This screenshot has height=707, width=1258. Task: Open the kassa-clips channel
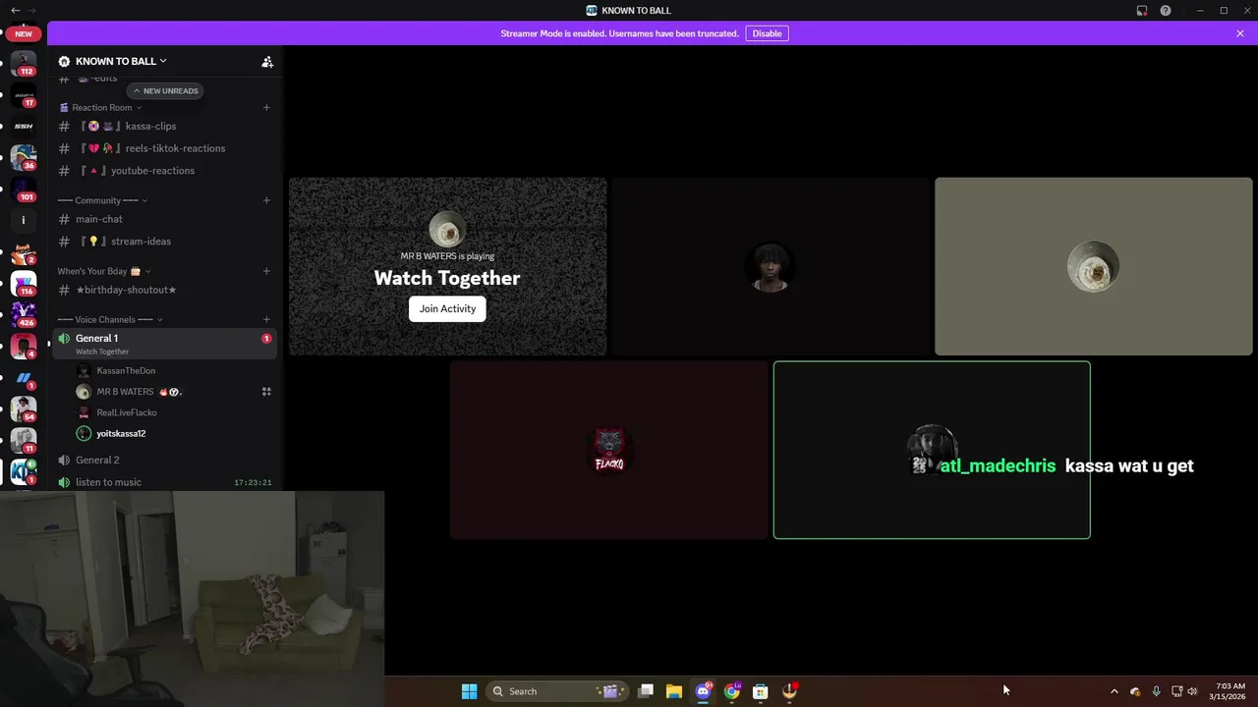pyautogui.click(x=165, y=126)
